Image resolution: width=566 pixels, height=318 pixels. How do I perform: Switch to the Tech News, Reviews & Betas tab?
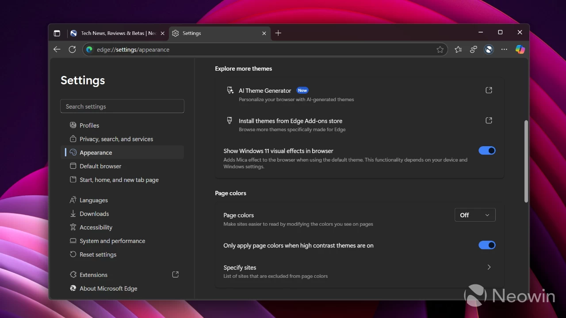pyautogui.click(x=117, y=33)
